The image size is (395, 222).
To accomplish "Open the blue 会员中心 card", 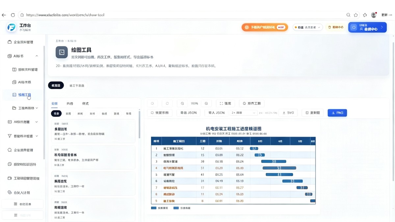I will (x=367, y=27).
